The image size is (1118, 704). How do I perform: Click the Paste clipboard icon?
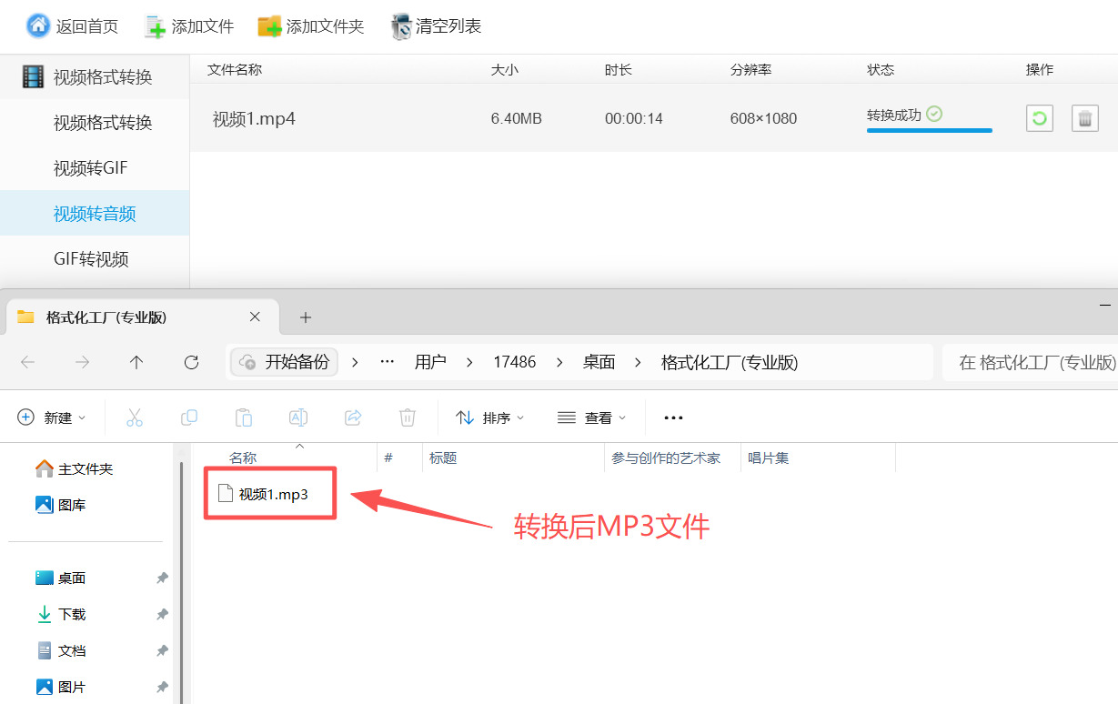[244, 417]
